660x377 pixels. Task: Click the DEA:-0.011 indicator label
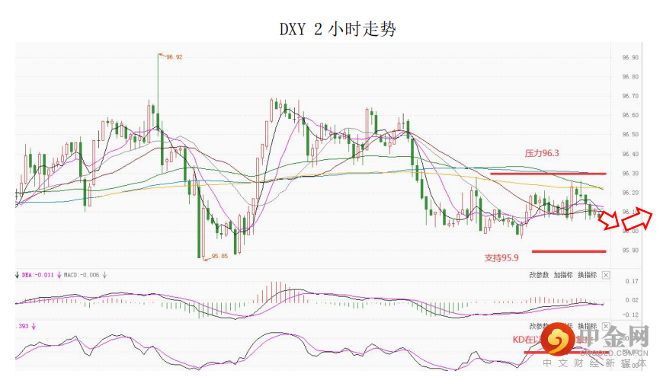coord(38,275)
